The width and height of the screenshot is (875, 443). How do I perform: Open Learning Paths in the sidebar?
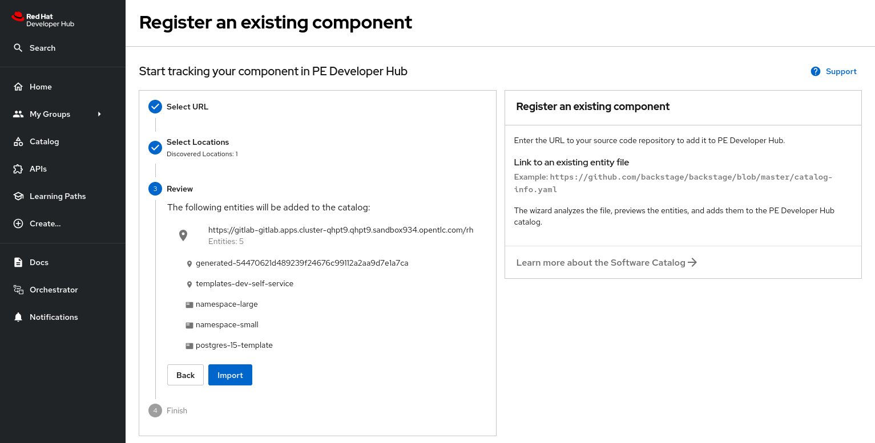63,196
